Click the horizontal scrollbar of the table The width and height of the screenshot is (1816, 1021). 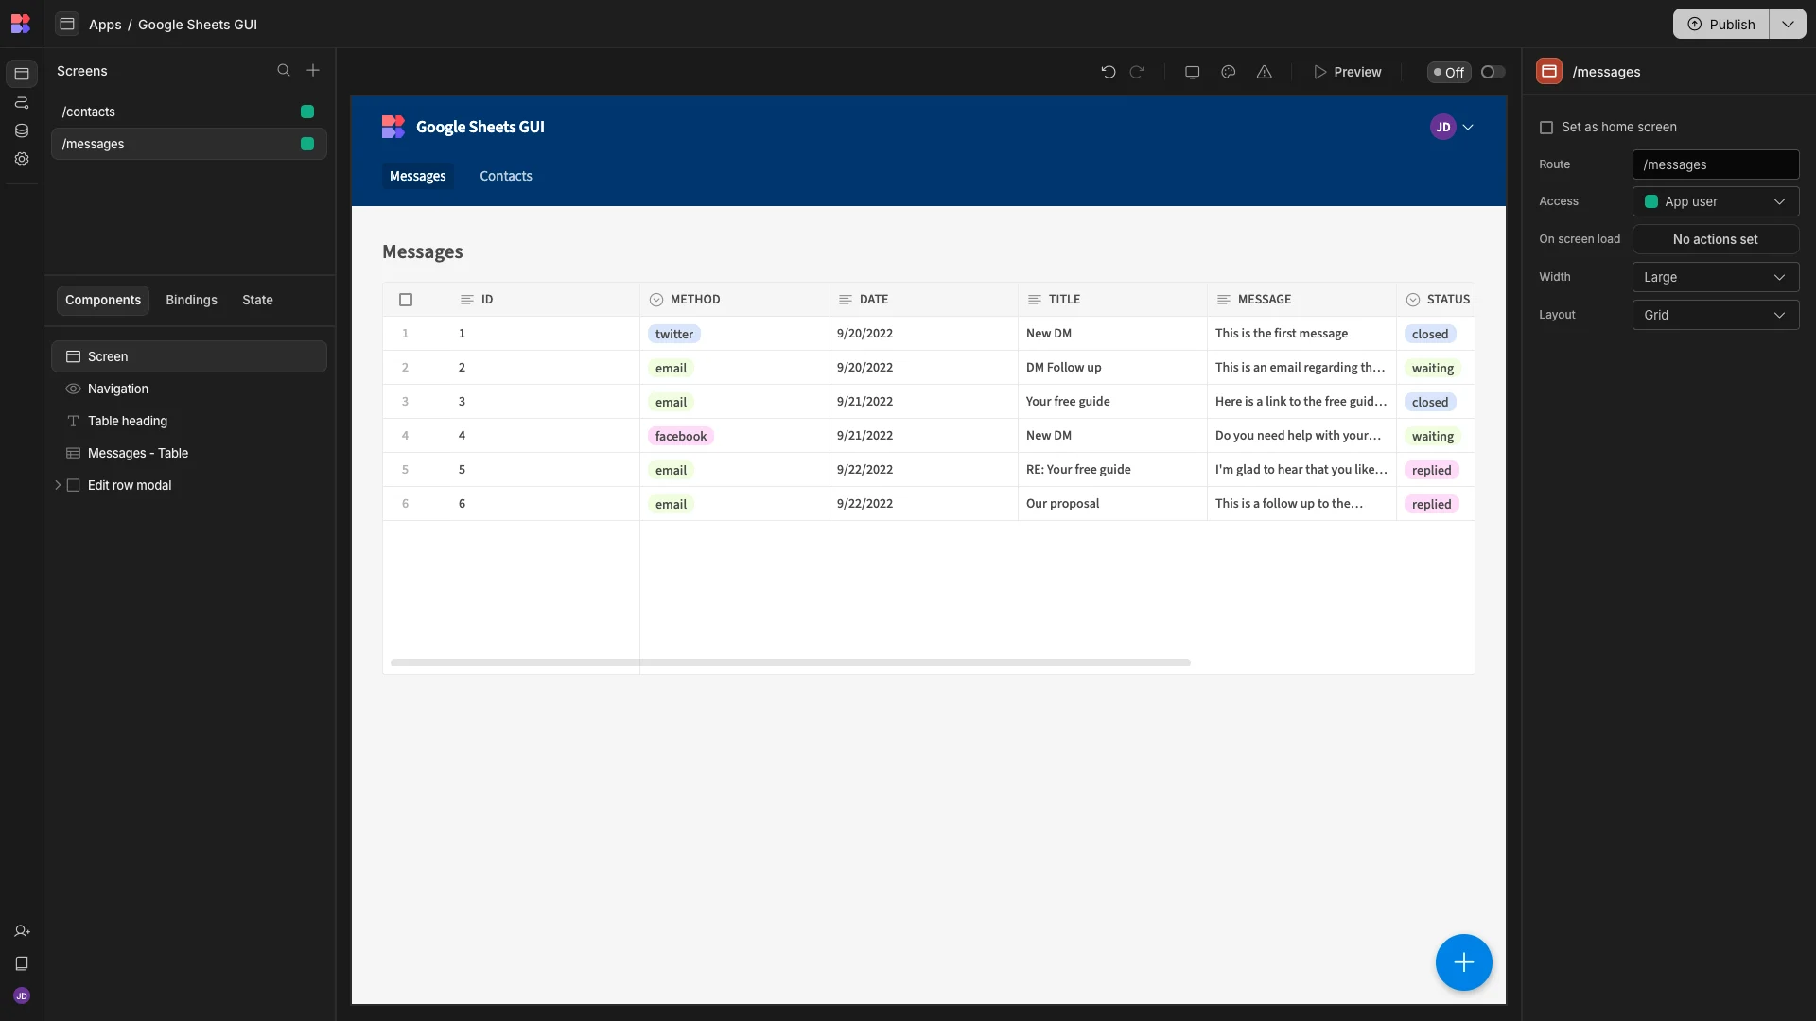click(791, 663)
